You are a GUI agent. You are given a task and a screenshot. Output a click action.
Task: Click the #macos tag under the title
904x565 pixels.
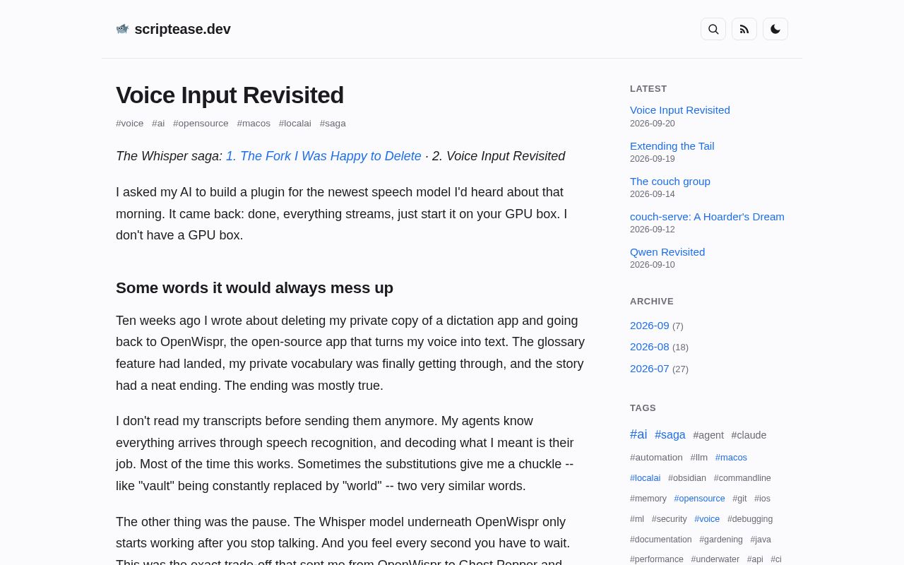coord(254,124)
